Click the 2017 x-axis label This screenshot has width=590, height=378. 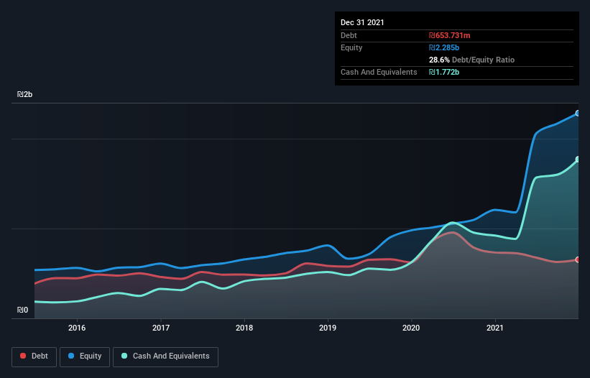click(161, 328)
